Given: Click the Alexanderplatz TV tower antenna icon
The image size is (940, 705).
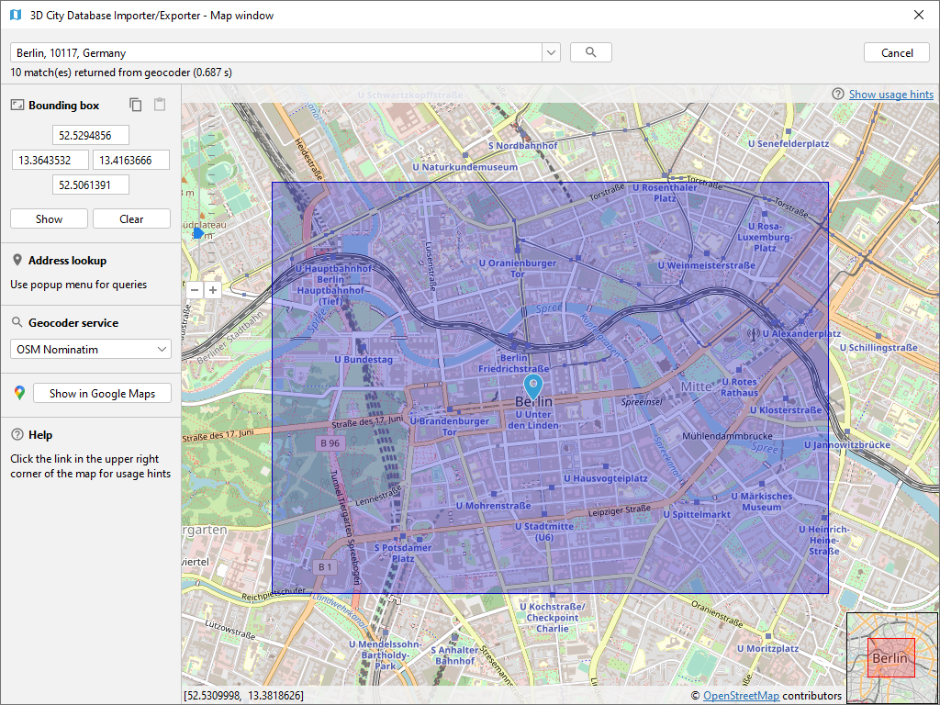Looking at the screenshot, I should pos(753,333).
